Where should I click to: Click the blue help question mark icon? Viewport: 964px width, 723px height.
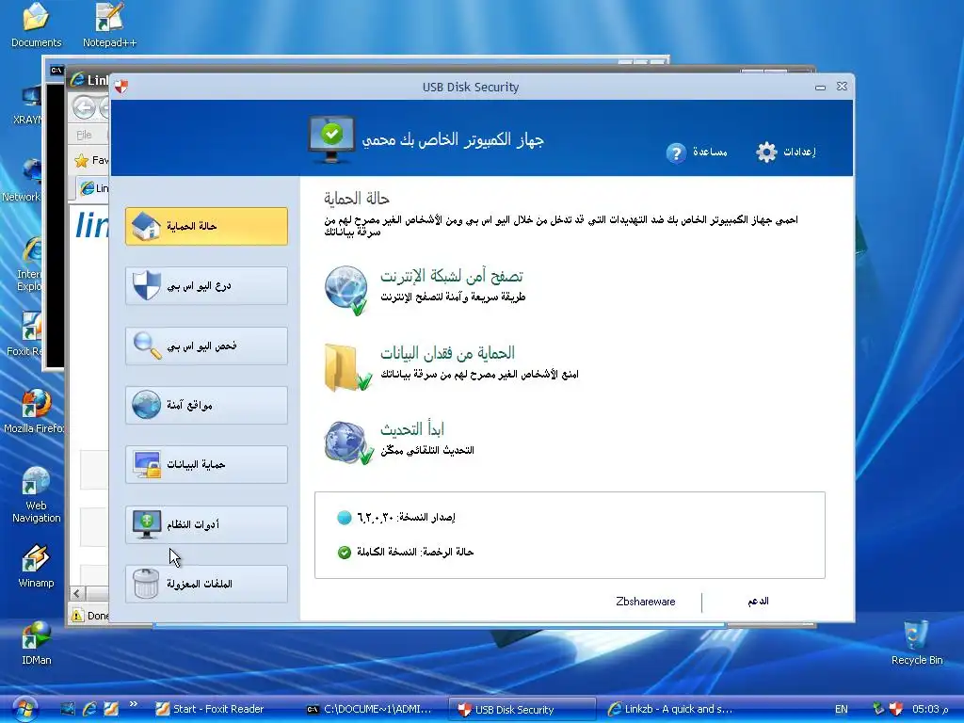pyautogui.click(x=676, y=153)
